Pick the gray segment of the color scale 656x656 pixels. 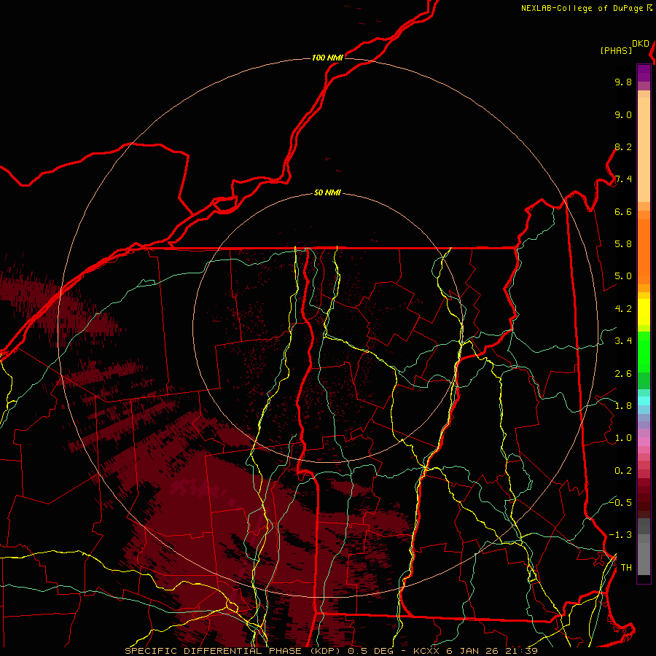pyautogui.click(x=644, y=547)
